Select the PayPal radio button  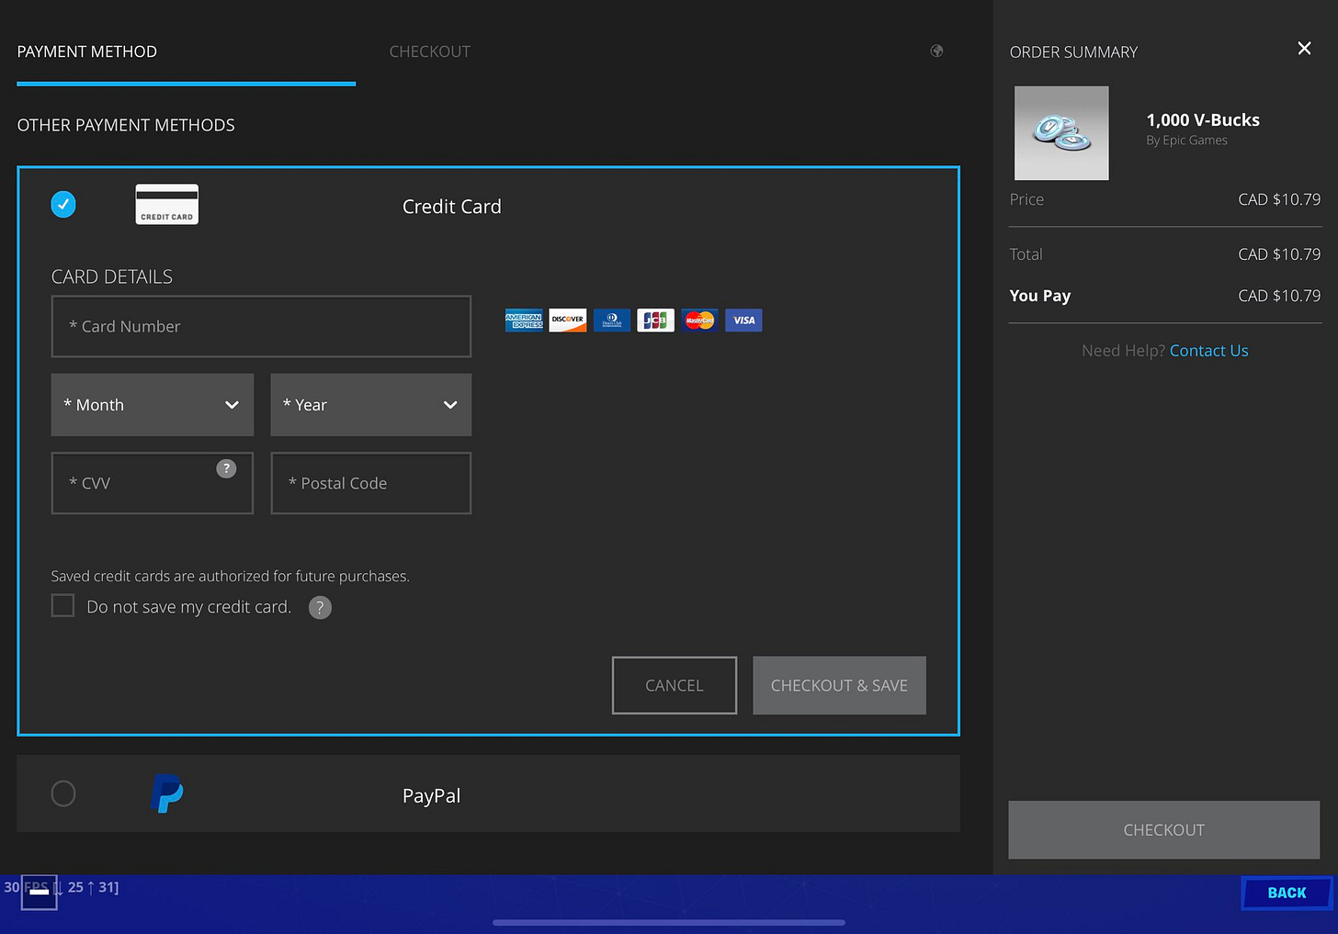pyautogui.click(x=63, y=793)
